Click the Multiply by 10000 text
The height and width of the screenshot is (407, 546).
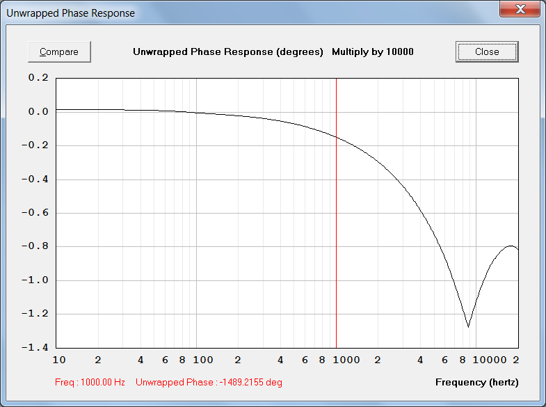click(x=373, y=52)
